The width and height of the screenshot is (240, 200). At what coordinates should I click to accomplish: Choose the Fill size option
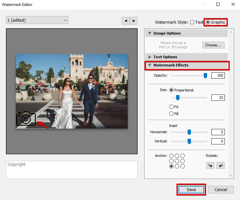(171, 114)
